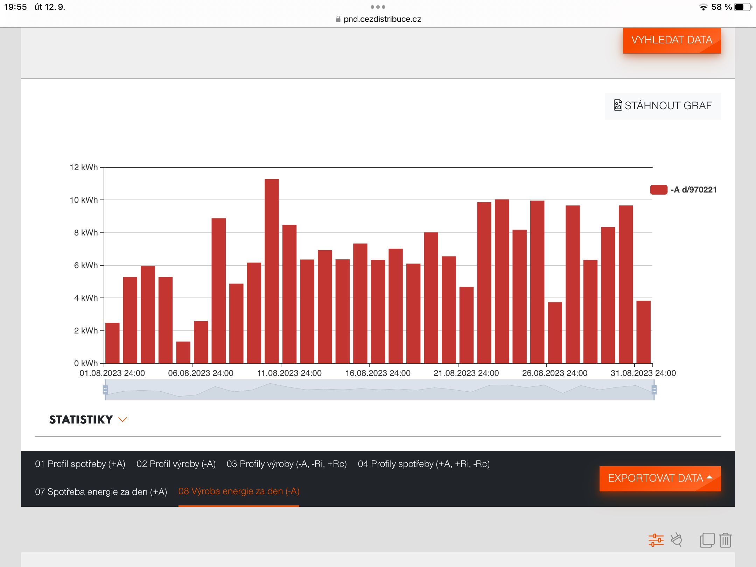The height and width of the screenshot is (567, 756).
Task: Tap the Wi-Fi status icon
Action: pyautogui.click(x=703, y=7)
